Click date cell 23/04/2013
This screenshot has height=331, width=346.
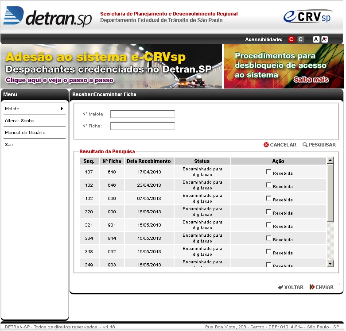[x=149, y=185]
